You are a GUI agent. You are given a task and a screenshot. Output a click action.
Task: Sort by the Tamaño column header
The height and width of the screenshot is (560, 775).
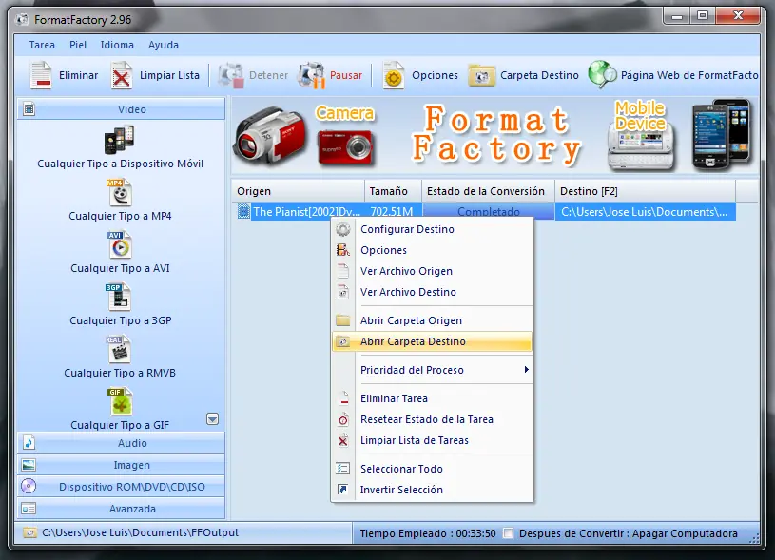coord(393,191)
